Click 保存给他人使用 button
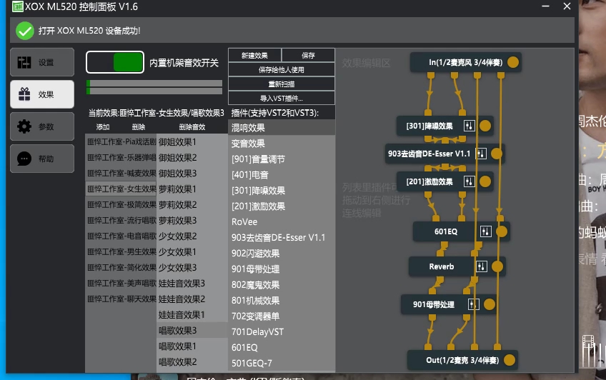The height and width of the screenshot is (380, 606). coord(282,69)
